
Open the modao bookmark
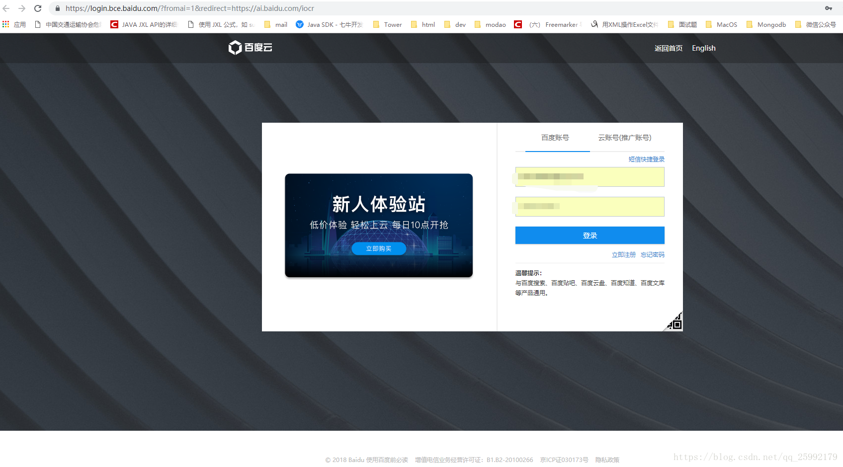(495, 24)
